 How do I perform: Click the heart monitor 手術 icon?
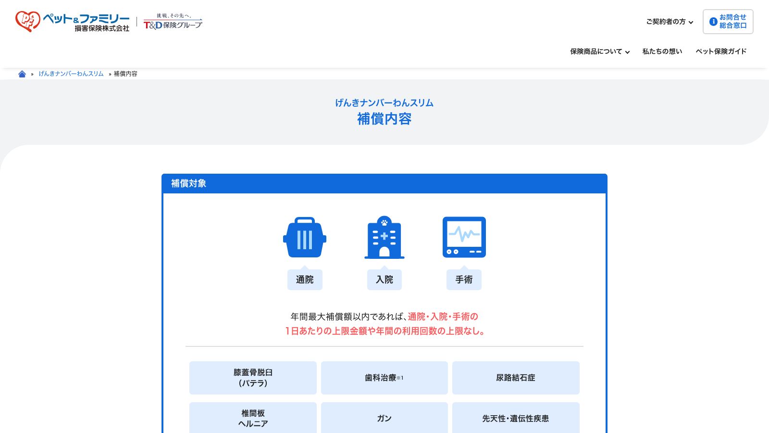[464, 237]
